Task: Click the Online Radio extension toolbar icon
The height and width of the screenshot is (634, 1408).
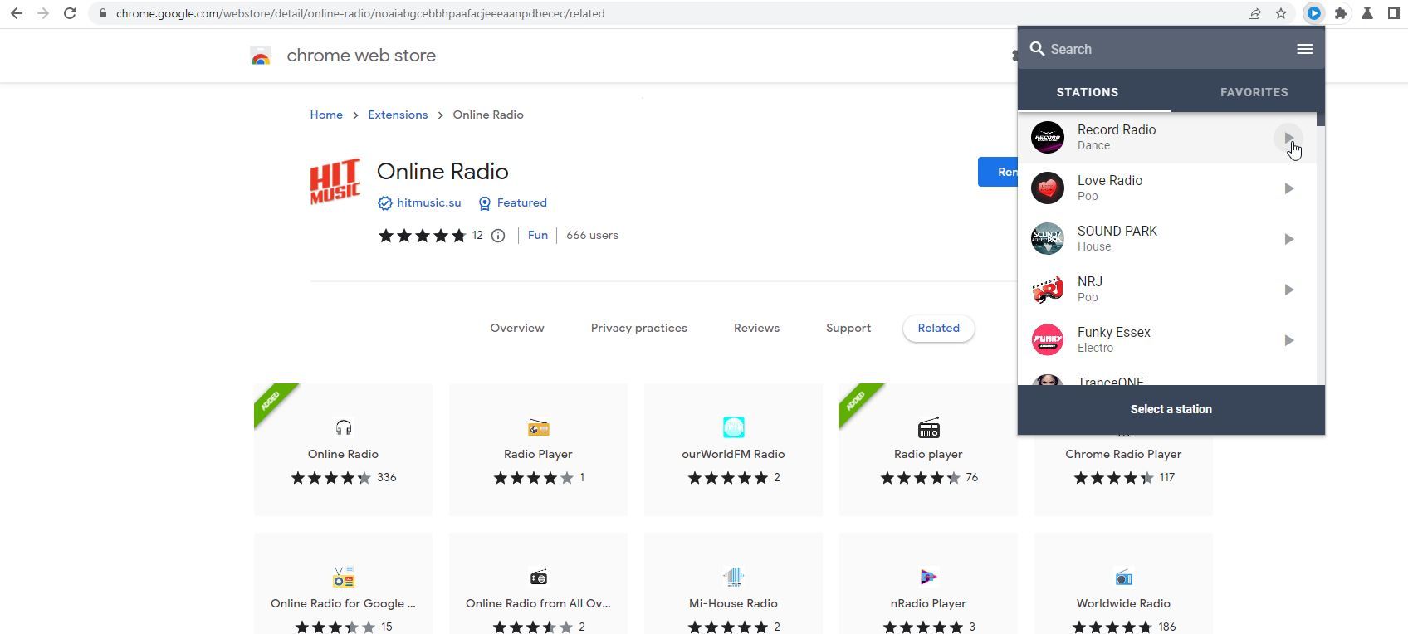Action: 1313,13
